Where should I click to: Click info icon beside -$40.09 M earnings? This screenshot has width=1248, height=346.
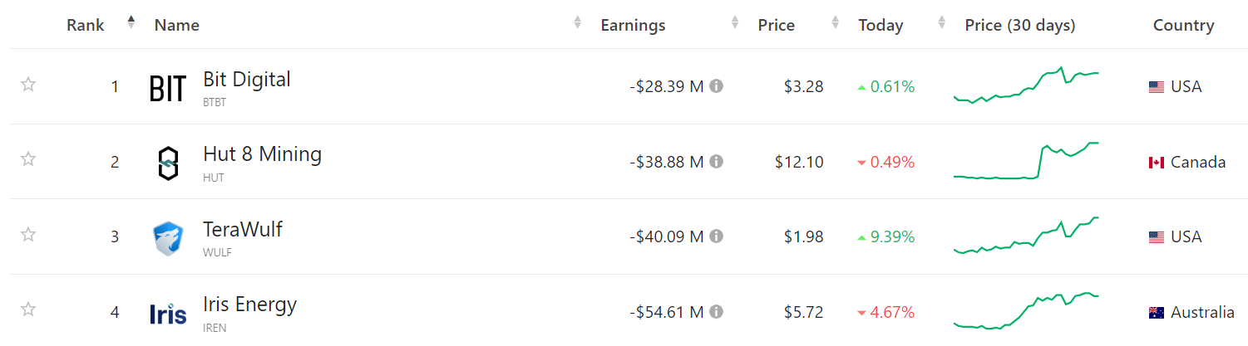pos(716,237)
